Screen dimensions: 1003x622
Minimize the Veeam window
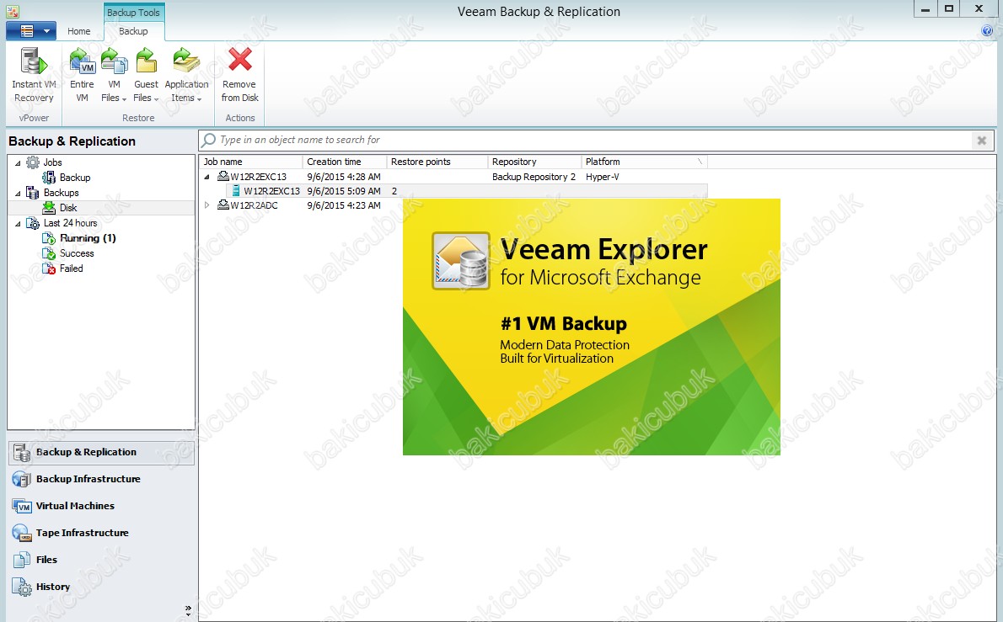(925, 9)
